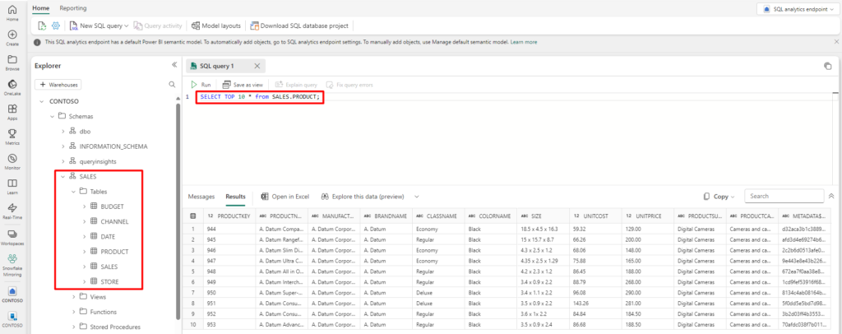Viewport: 842px width, 334px height.
Task: Click the UNITPRICE column header
Action: 649,216
